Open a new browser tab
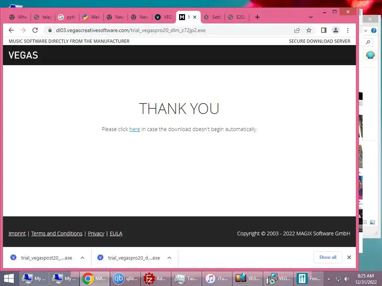The height and width of the screenshot is (286, 382). (x=257, y=17)
